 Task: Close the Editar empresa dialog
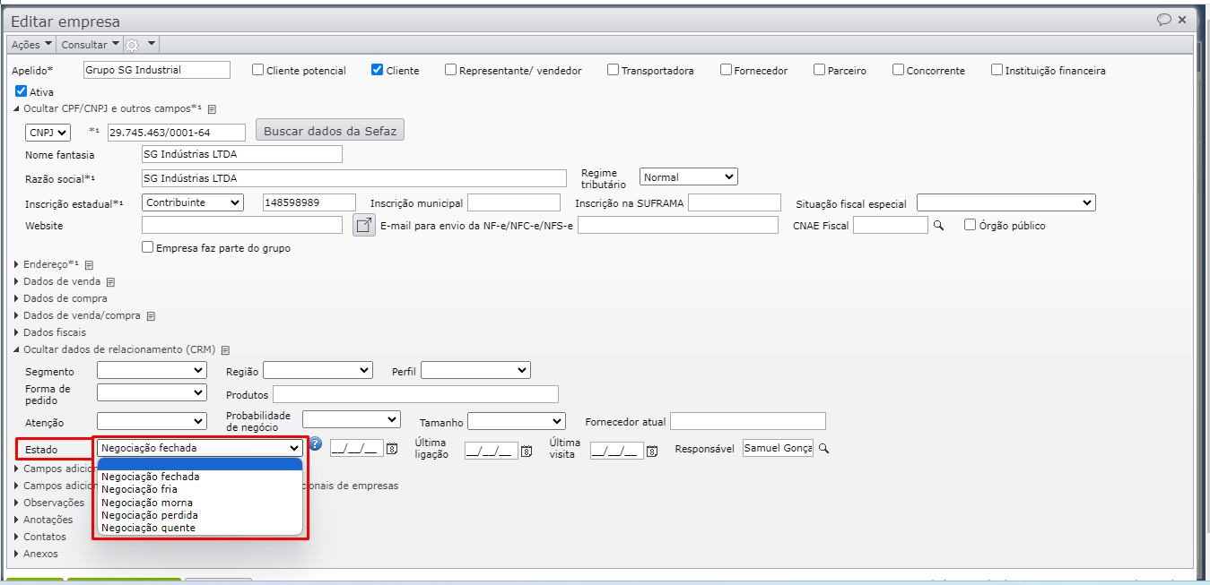tap(1182, 19)
